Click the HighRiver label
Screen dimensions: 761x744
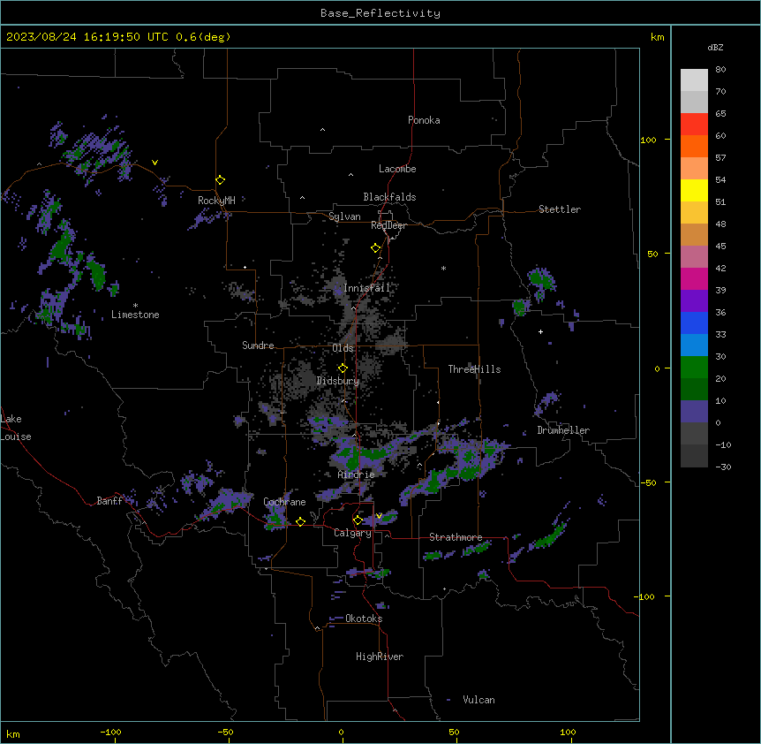point(380,657)
